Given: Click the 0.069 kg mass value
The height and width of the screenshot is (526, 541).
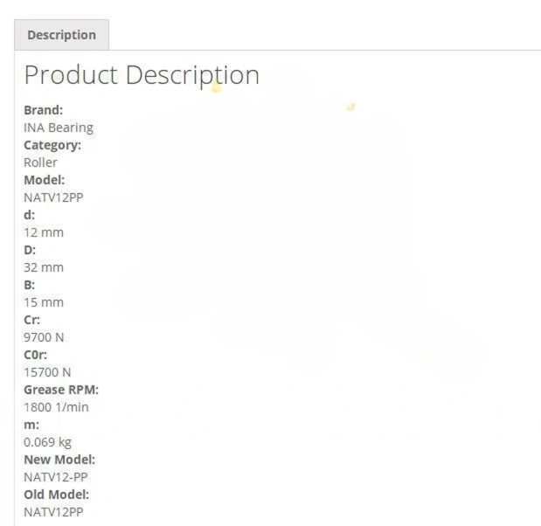Looking at the screenshot, I should tap(47, 442).
